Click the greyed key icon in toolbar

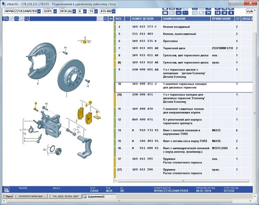point(172,13)
